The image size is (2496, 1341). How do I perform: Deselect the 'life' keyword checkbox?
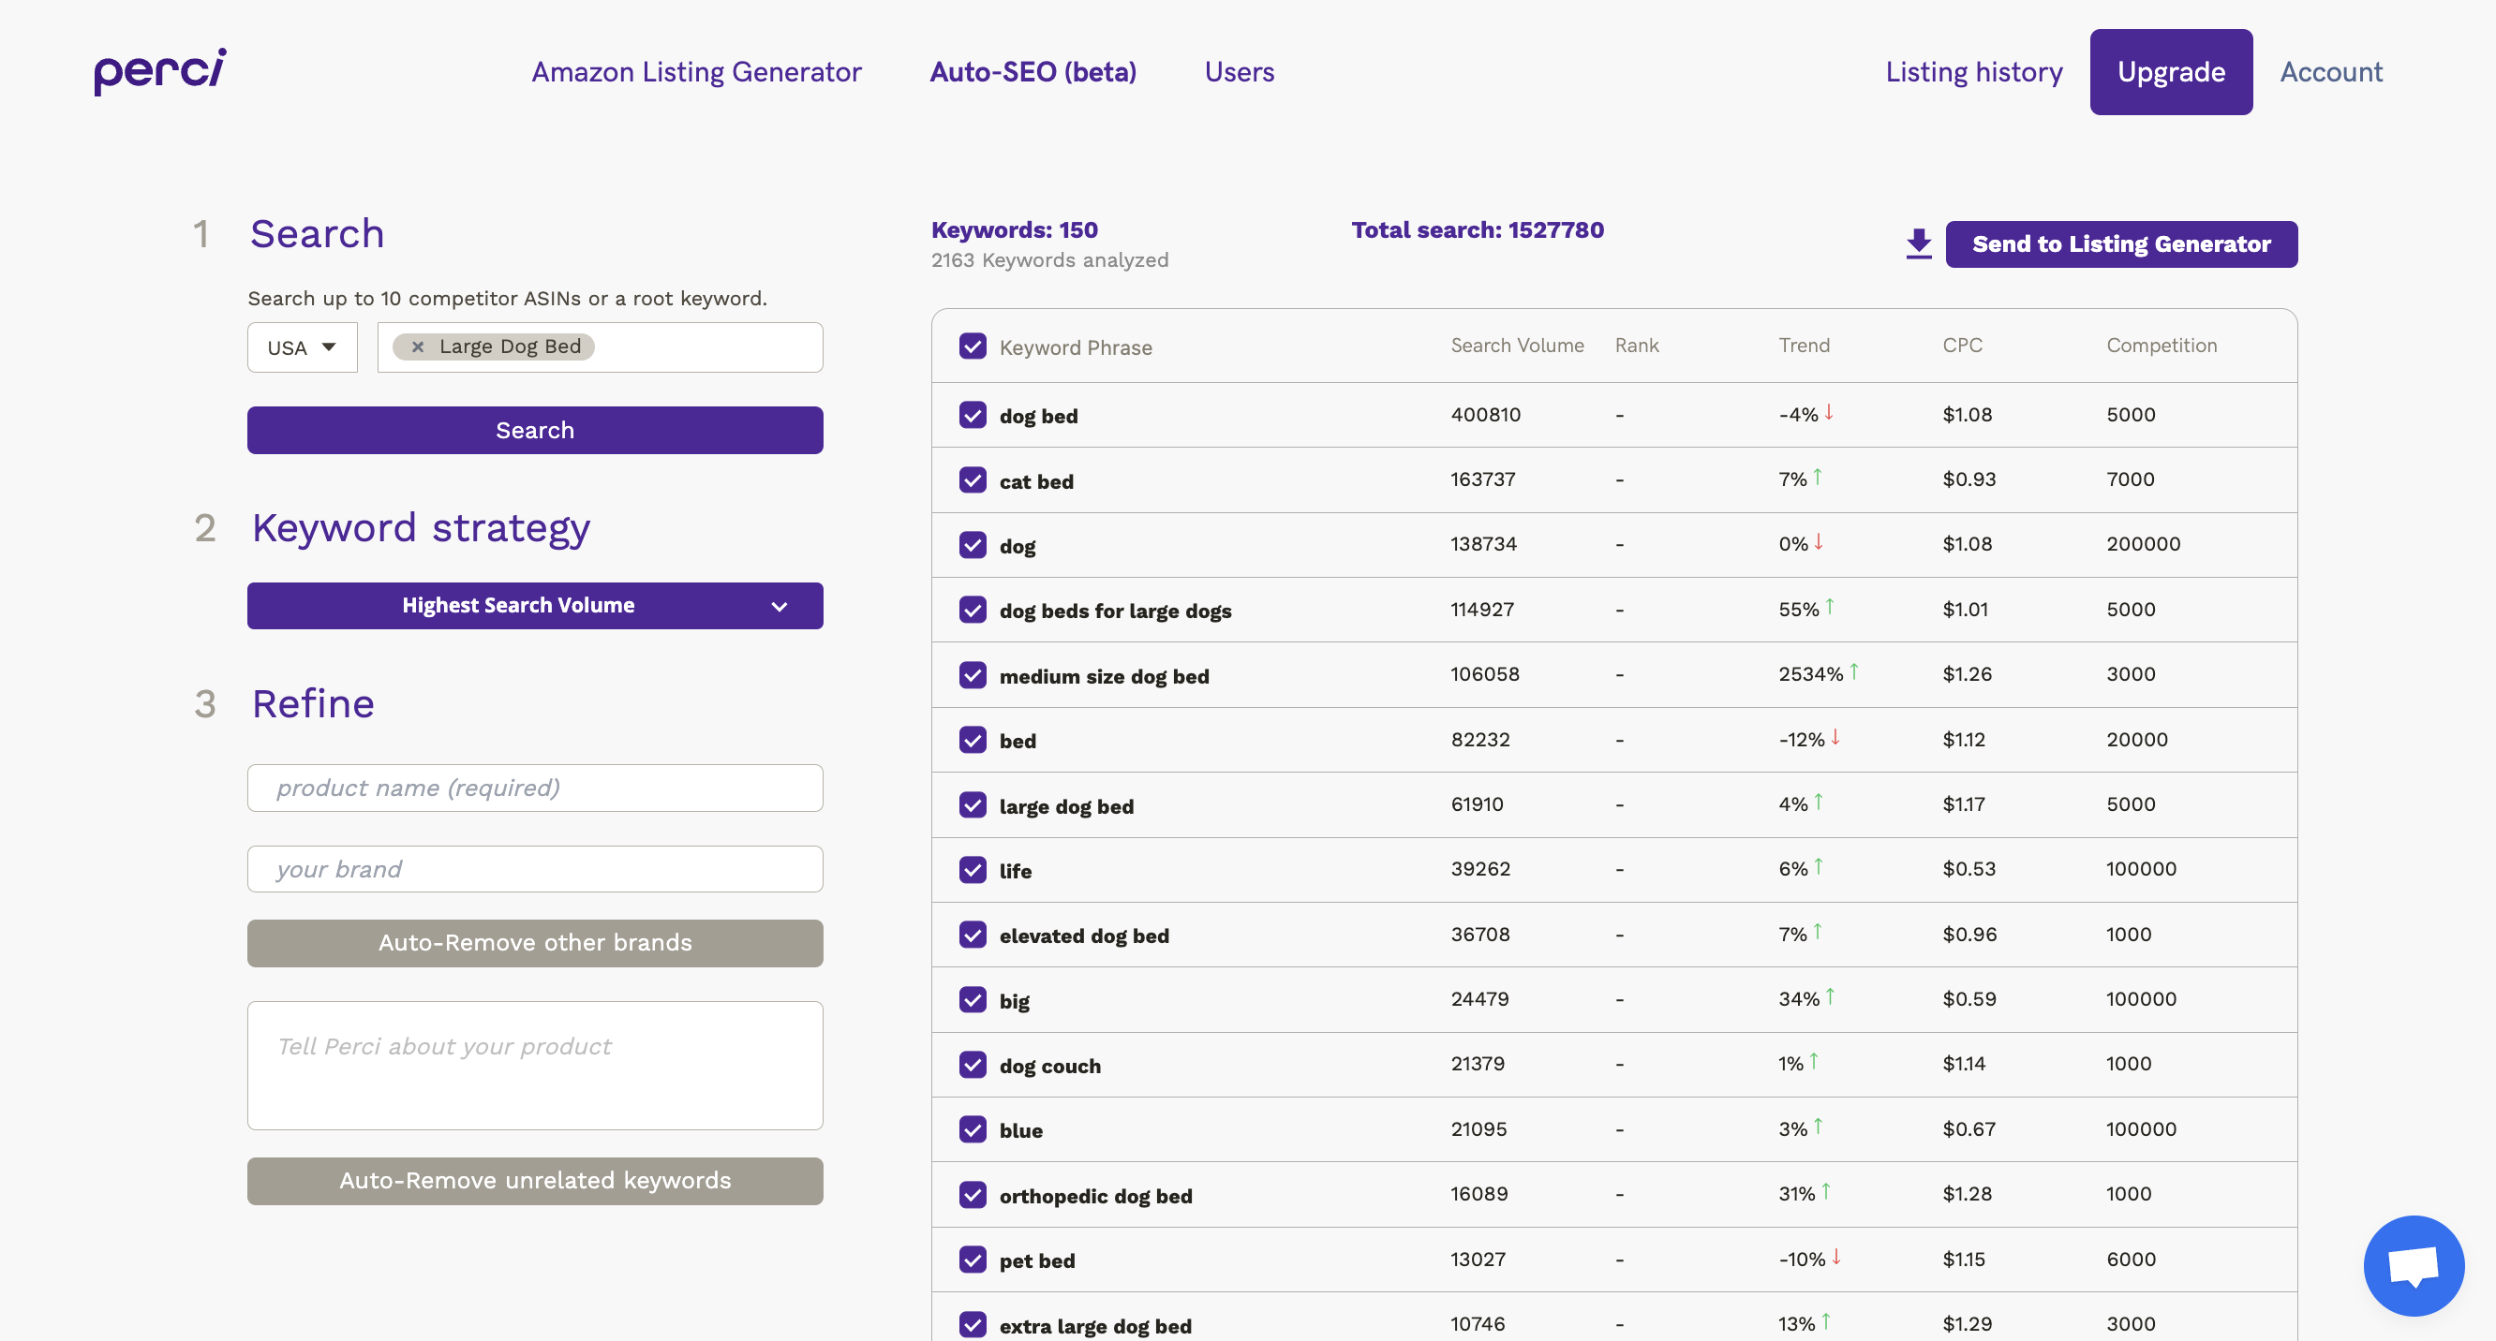[972, 869]
